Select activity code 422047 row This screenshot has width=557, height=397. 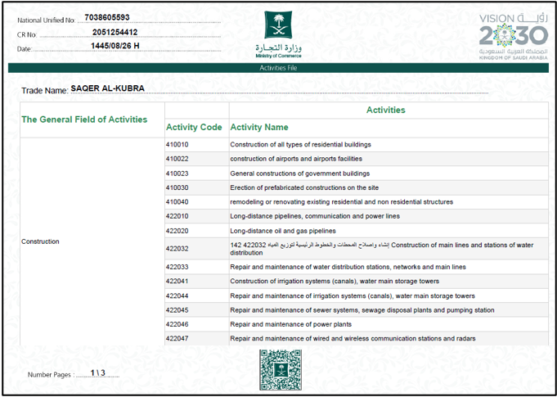point(357,338)
